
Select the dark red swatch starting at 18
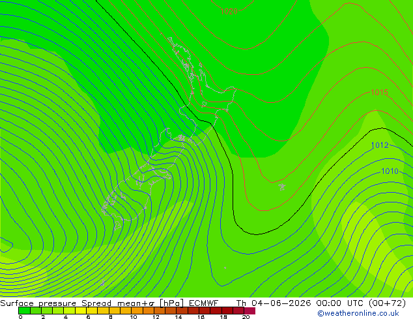[227, 311]
